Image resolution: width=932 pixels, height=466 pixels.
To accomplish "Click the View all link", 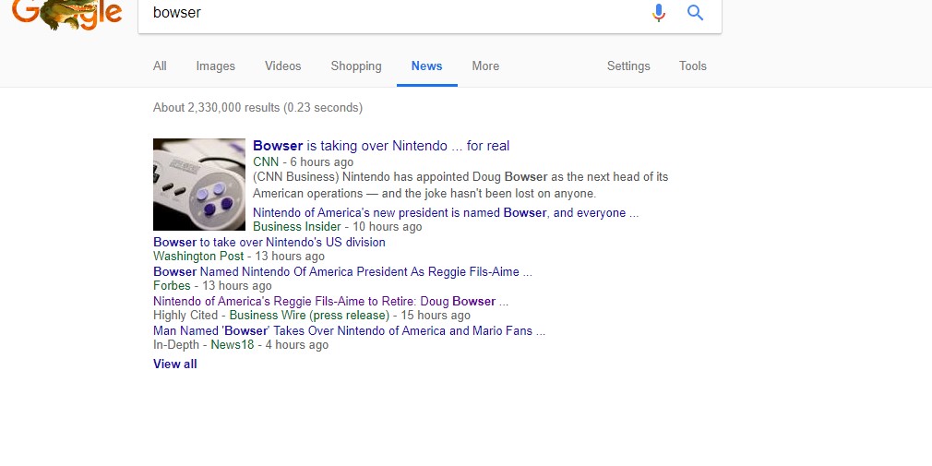I will [x=174, y=364].
